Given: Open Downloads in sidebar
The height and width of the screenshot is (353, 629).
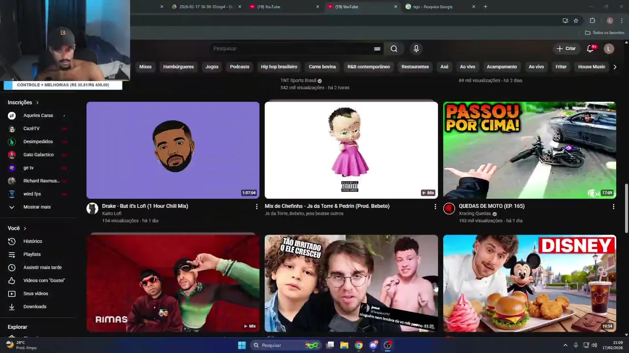Looking at the screenshot, I should 37,307.
